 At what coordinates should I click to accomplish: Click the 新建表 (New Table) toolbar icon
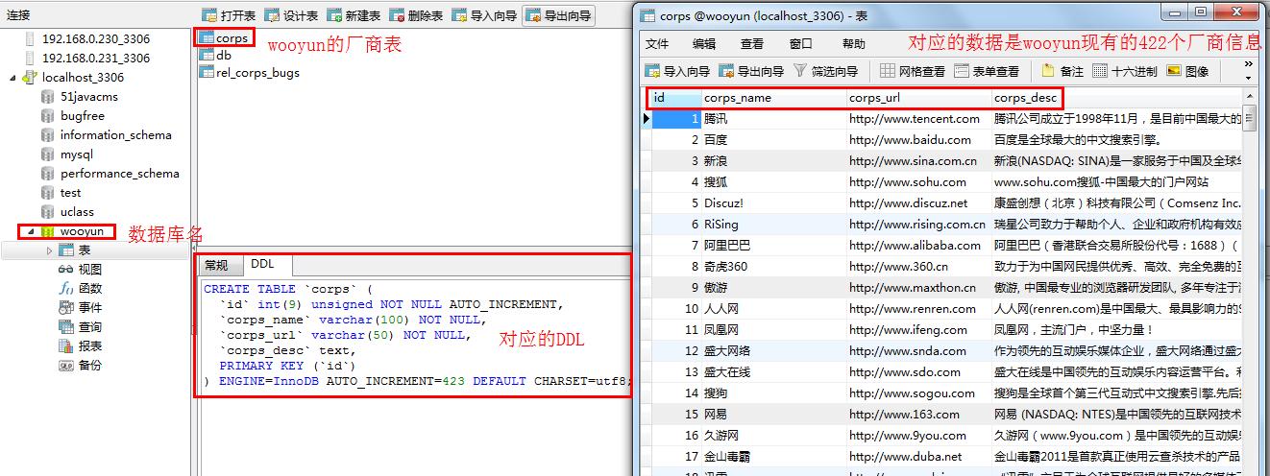pos(354,15)
